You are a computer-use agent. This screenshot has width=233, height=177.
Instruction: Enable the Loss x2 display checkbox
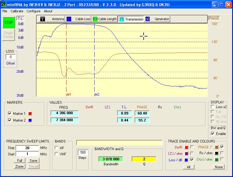[x=213, y=107]
